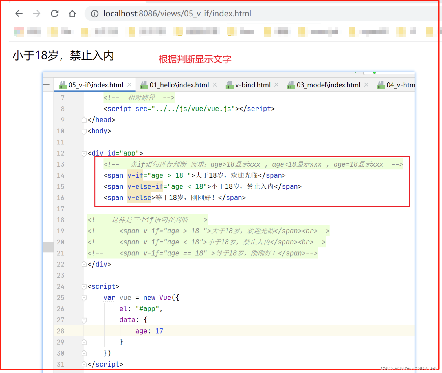This screenshot has height=373, width=442.
Task: Click gutter line number 14
Action: [61, 175]
